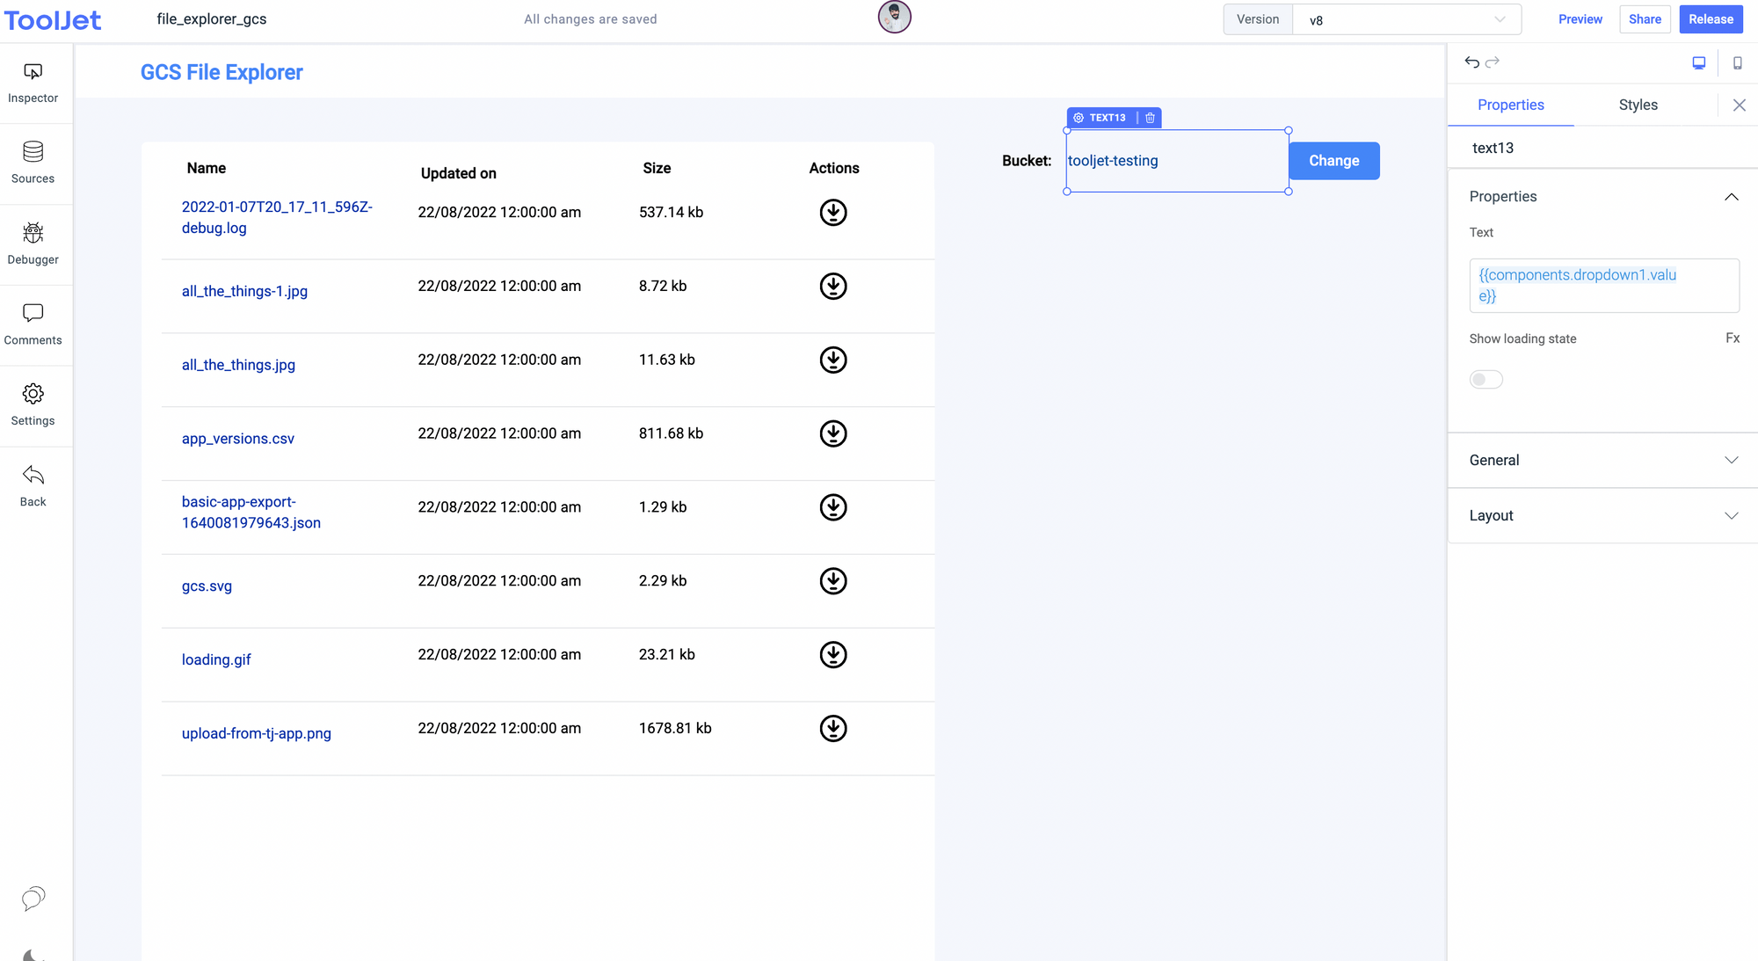This screenshot has height=961, width=1758.
Task: Open the Inspector panel
Action: (33, 82)
